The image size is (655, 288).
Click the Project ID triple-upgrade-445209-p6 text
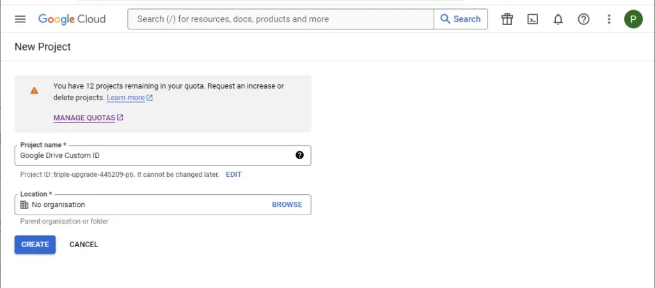tap(94, 174)
